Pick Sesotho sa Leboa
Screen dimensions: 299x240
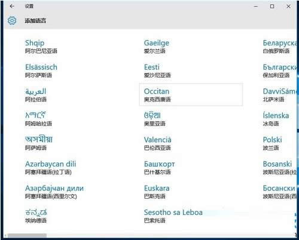(x=173, y=216)
